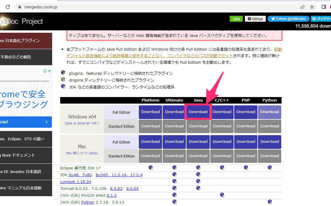The width and height of the screenshot is (331, 206).
Task: Click JDK icon in Lombok row, Java column
Action: click(198, 181)
